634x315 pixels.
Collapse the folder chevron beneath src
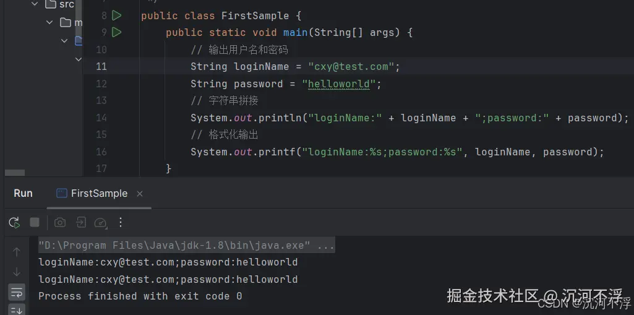coord(49,22)
